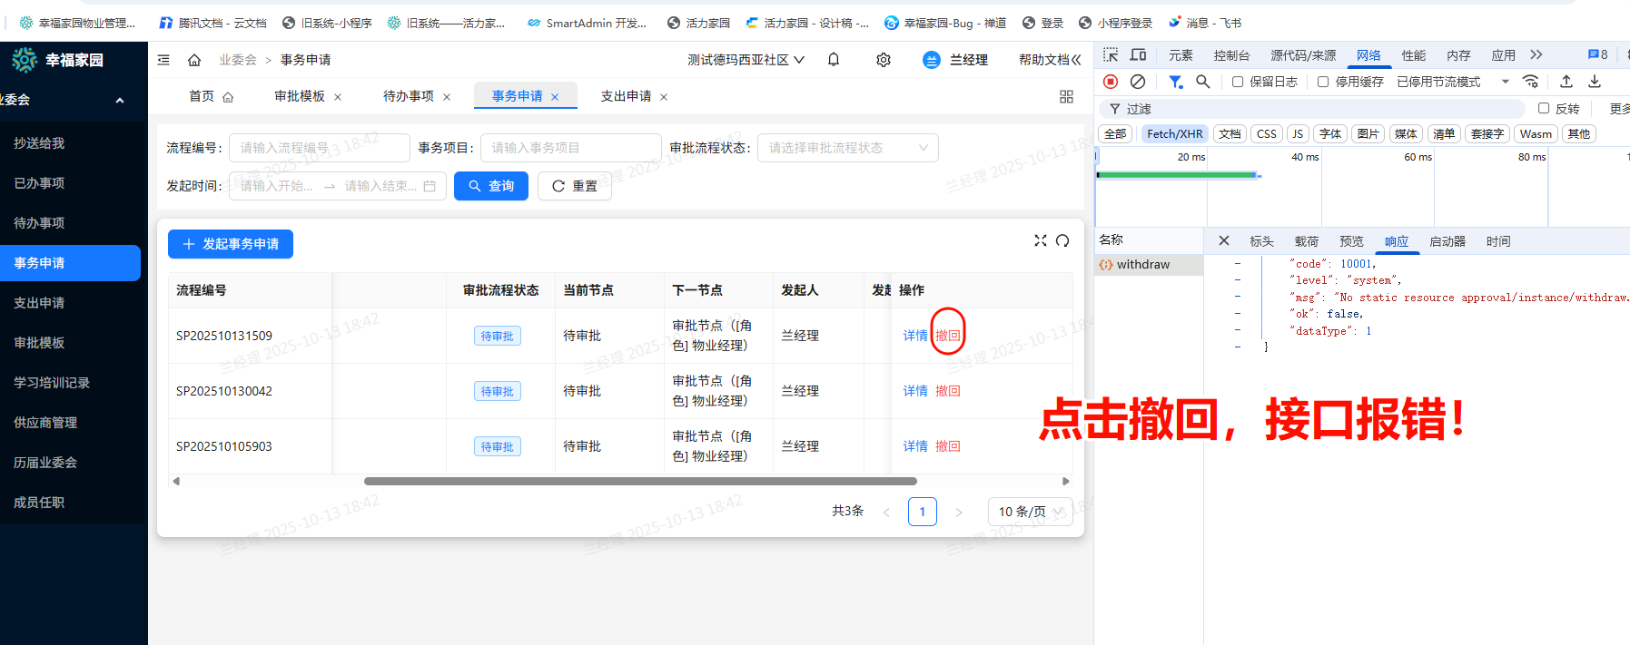Click the table horizontal scrollbar

pyautogui.click(x=640, y=482)
